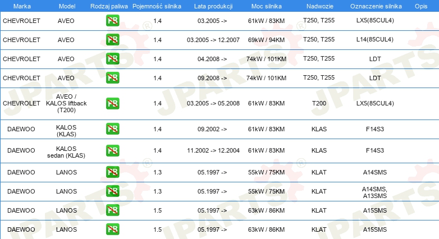439x239 pixels.
Task: Select 'LDT' engine code in 04.2008 row
Action: [x=375, y=59]
